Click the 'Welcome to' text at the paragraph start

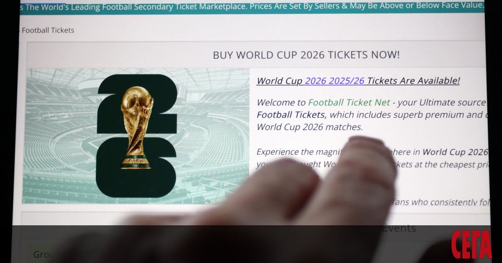click(x=281, y=102)
